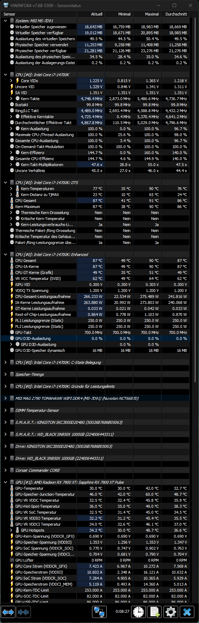Click the expand columns double-arrow button
The image size is (199, 623).
[8, 612]
